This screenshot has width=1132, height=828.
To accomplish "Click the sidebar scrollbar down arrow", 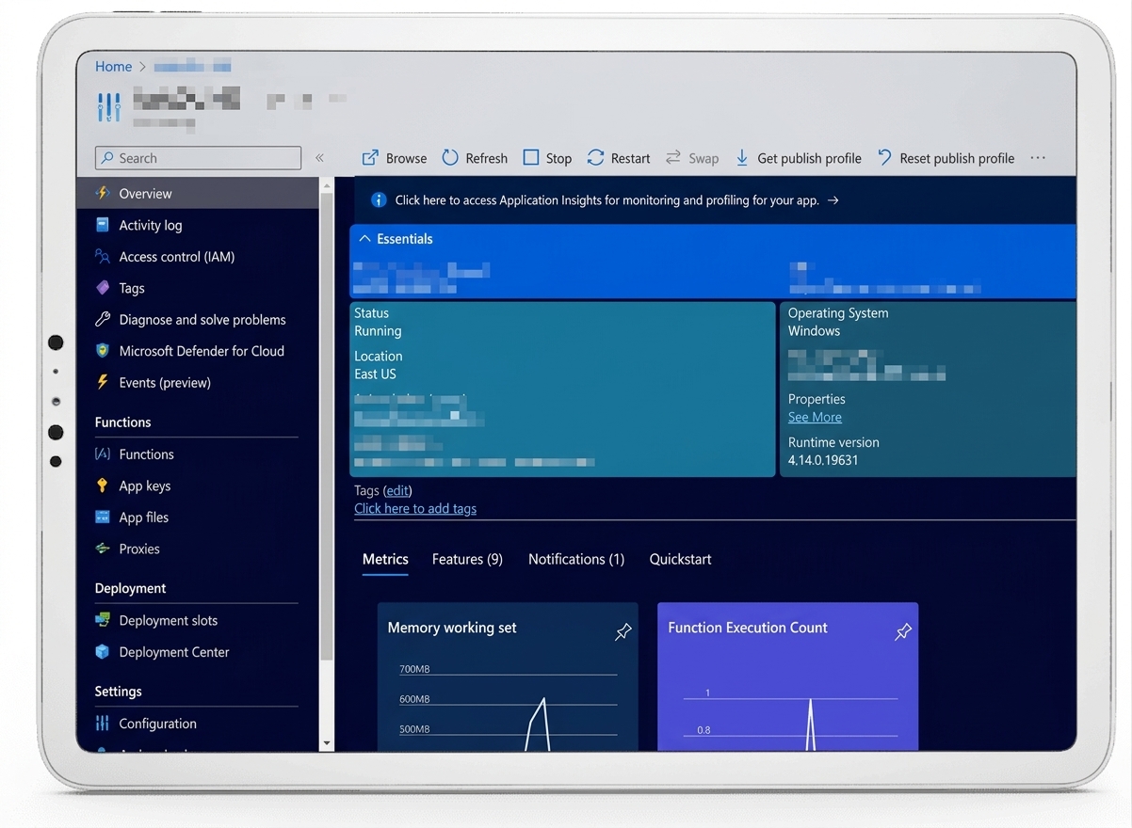I will click(327, 742).
